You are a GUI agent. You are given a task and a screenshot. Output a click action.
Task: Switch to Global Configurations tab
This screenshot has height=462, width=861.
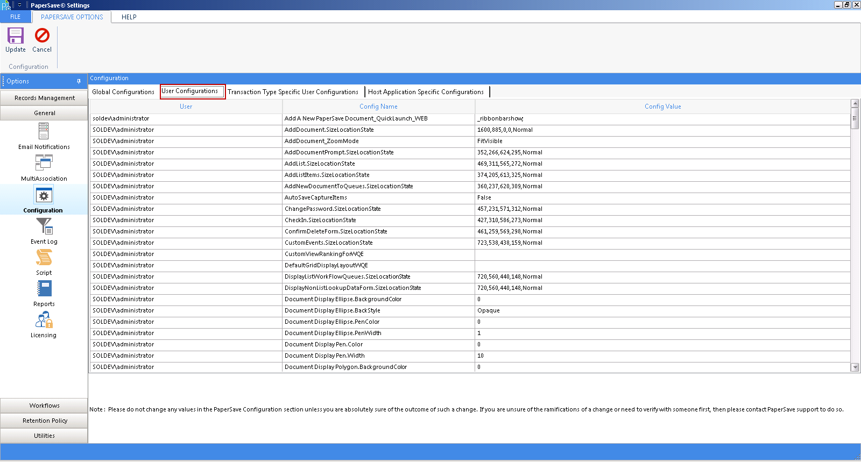click(123, 92)
